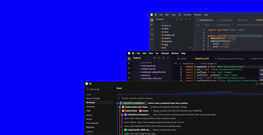Open list outline icon in back window sidebar
263x135 pixels.
click(152, 34)
